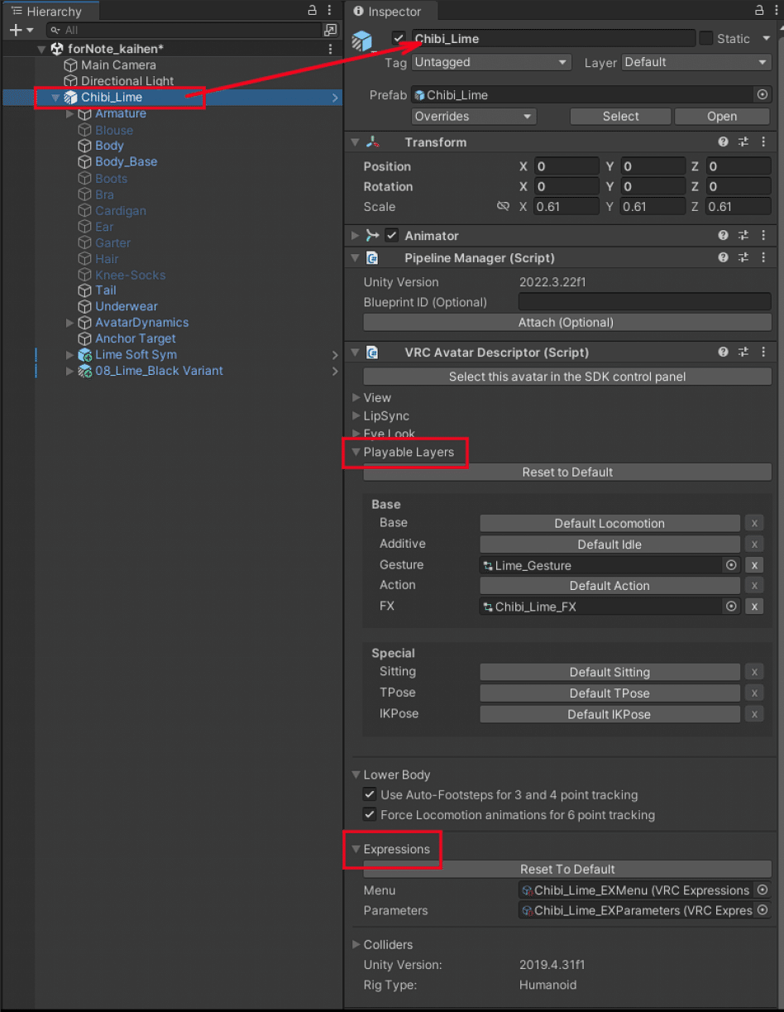This screenshot has width=784, height=1012.
Task: Toggle the Animator component enabled checkbox
Action: click(x=392, y=236)
